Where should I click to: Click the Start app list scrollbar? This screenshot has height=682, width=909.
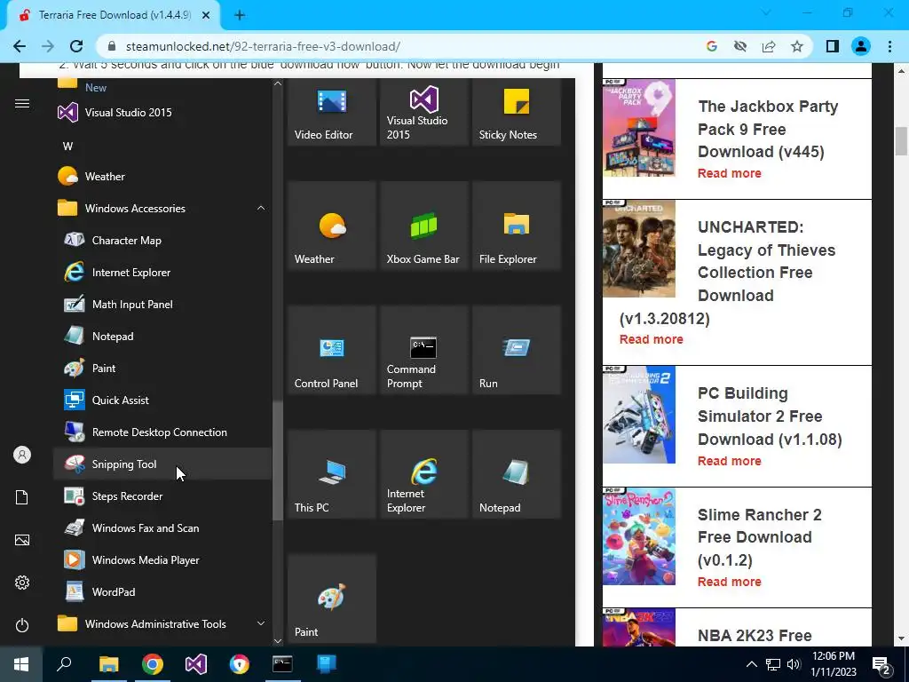[x=278, y=461]
